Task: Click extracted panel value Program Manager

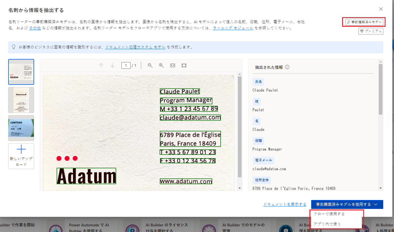Action: click(x=267, y=149)
